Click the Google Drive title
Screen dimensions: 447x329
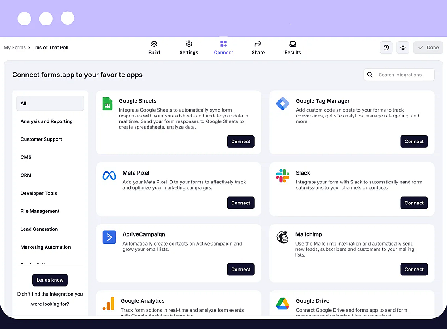[312, 300]
